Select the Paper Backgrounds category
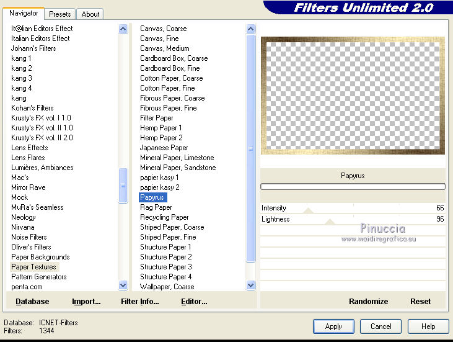 pos(40,257)
